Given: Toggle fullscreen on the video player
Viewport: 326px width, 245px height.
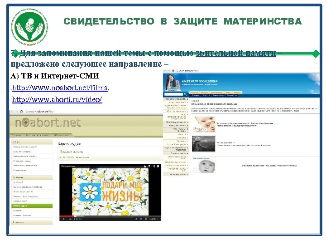Looking at the screenshot, I should point(158,219).
